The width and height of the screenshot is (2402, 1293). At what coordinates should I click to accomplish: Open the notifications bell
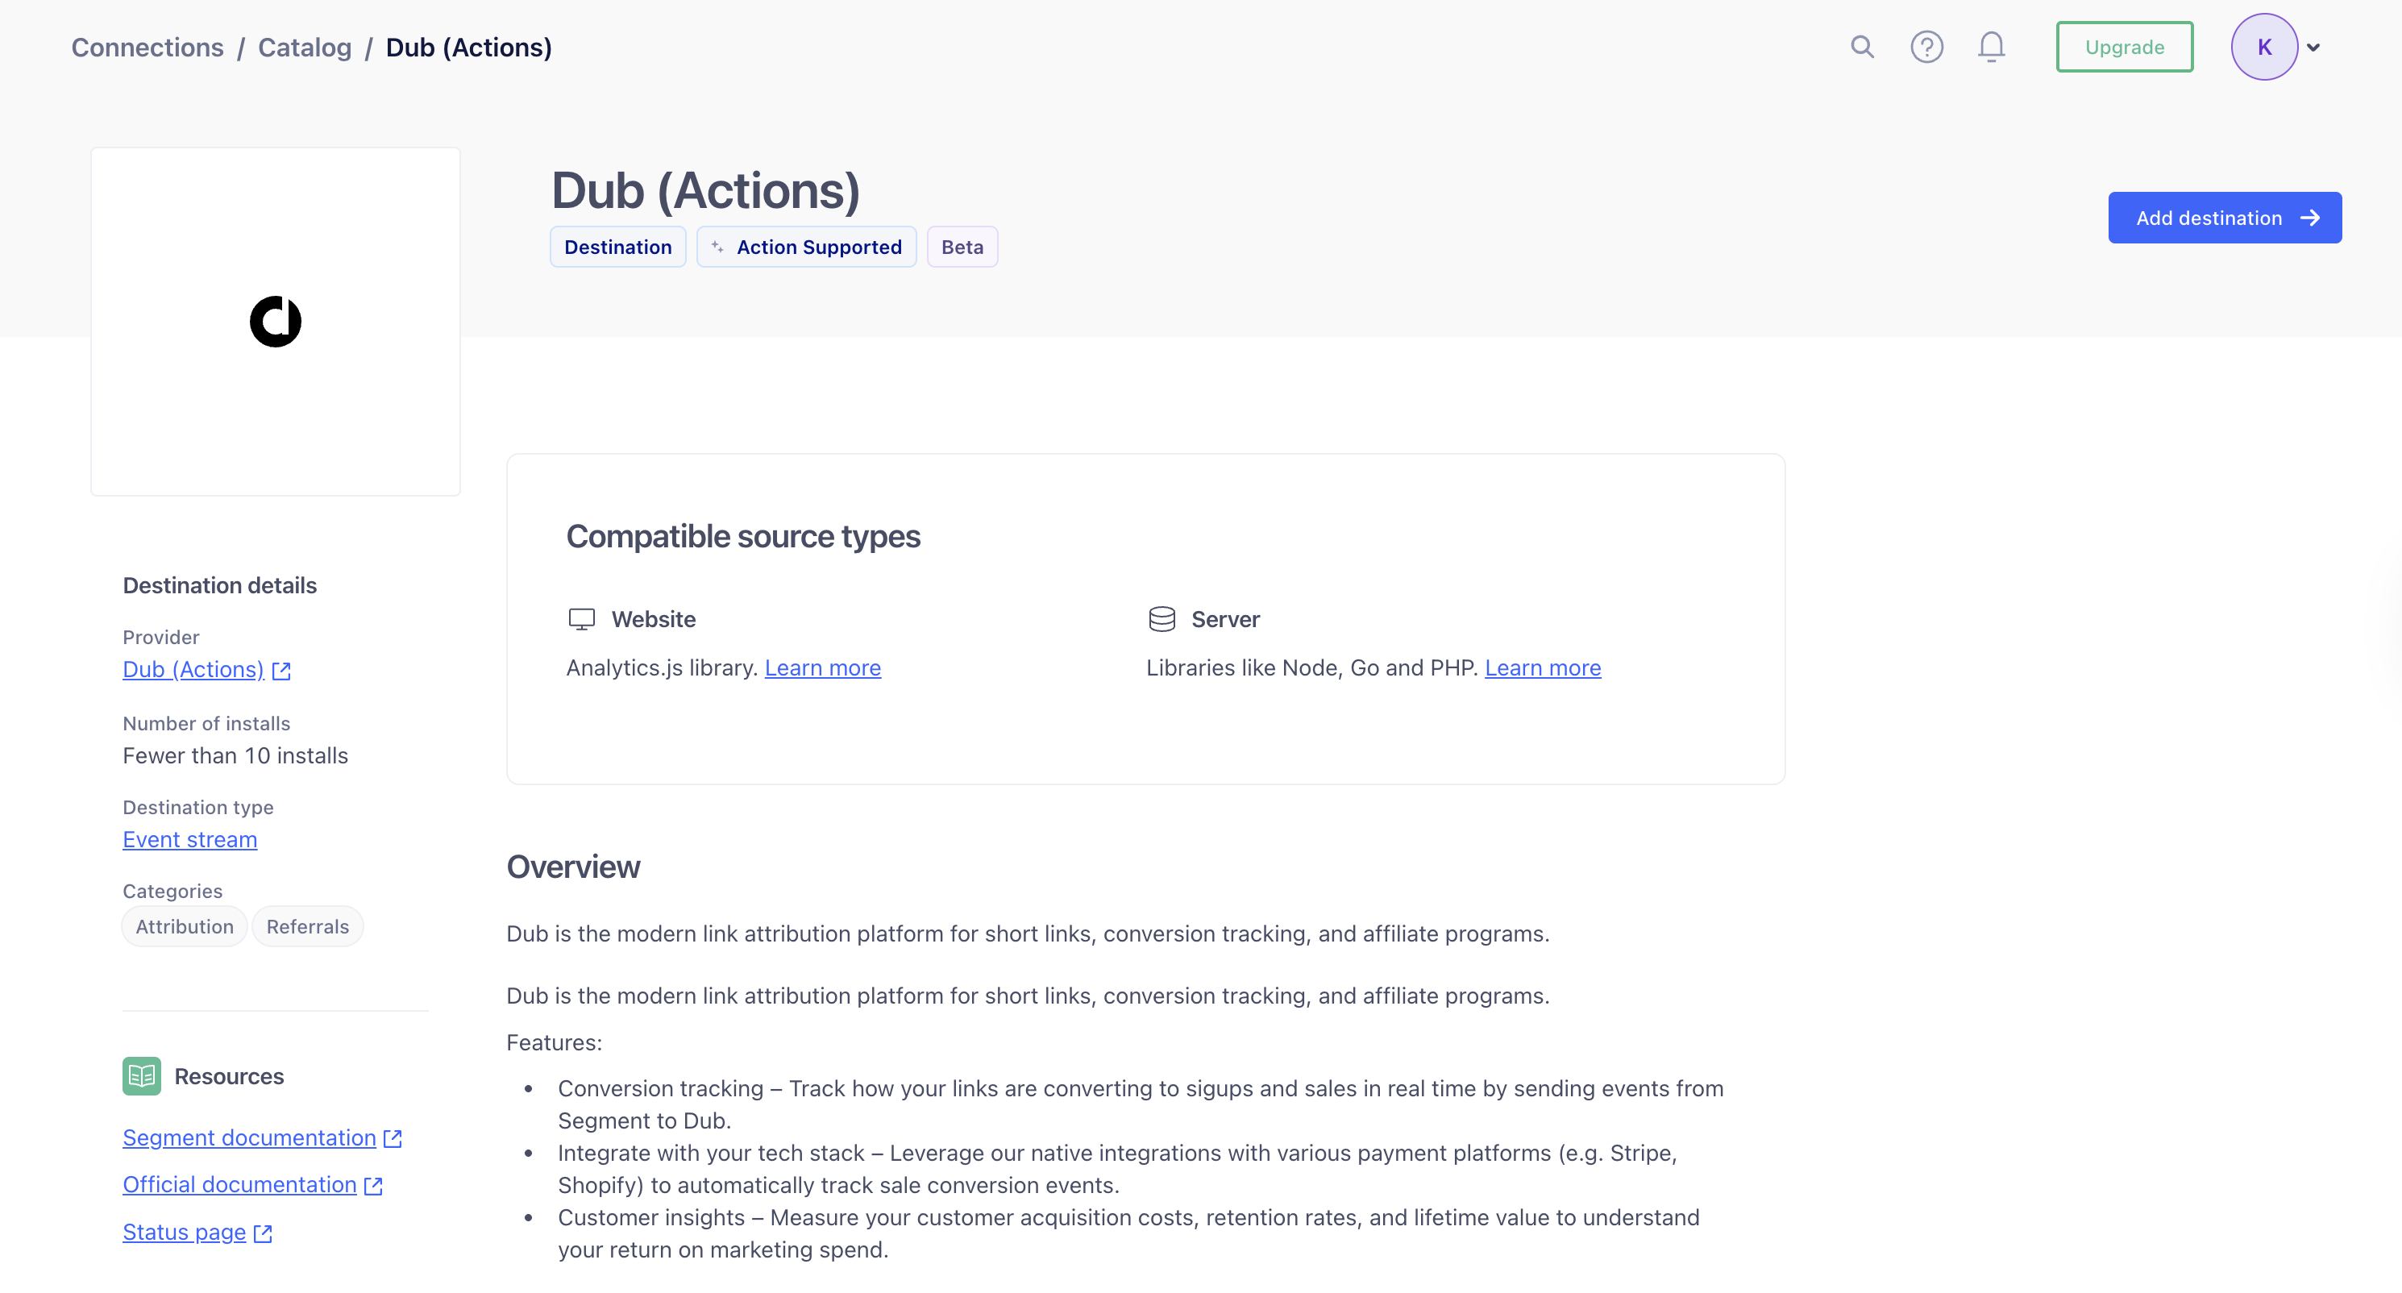coord(1991,47)
